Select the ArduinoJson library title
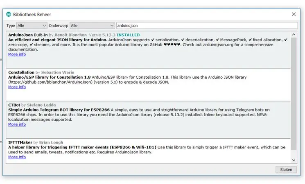Viewport: 305px width, 184px height. [20, 35]
